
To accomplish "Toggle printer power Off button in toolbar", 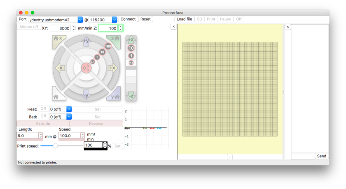I will (239, 19).
